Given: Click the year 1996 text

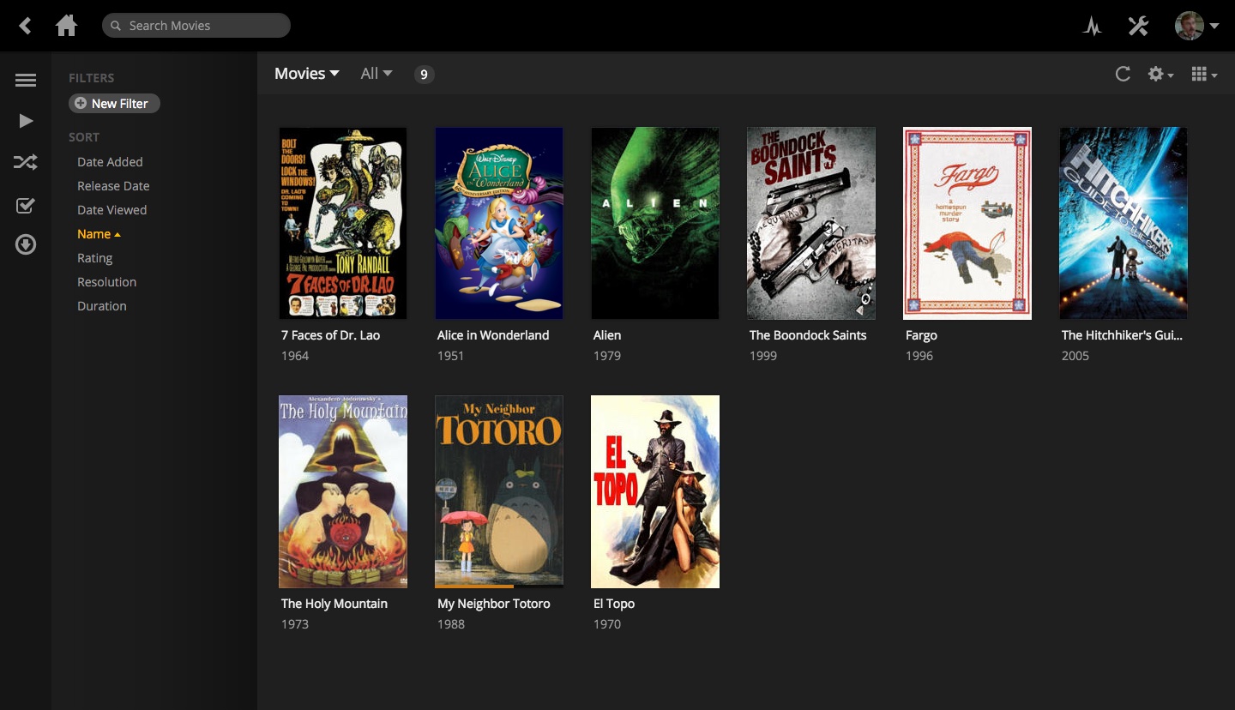Looking at the screenshot, I should coord(919,356).
